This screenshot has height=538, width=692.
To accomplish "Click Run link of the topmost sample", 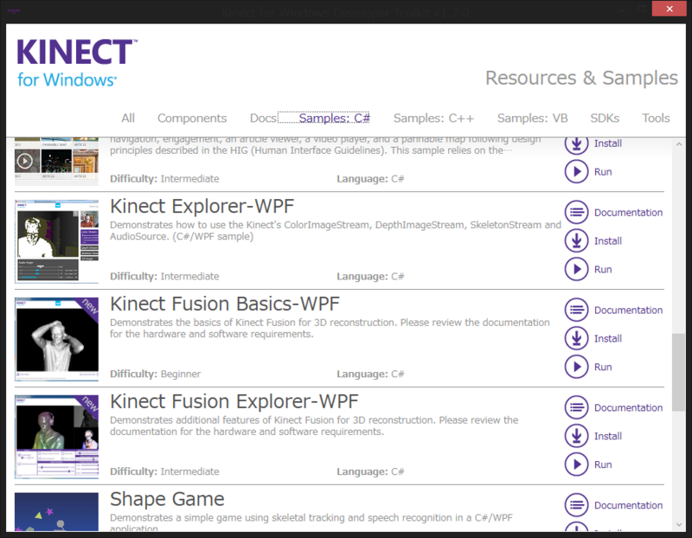I will click(x=603, y=172).
